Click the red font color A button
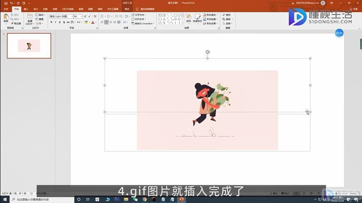 tap(93, 23)
